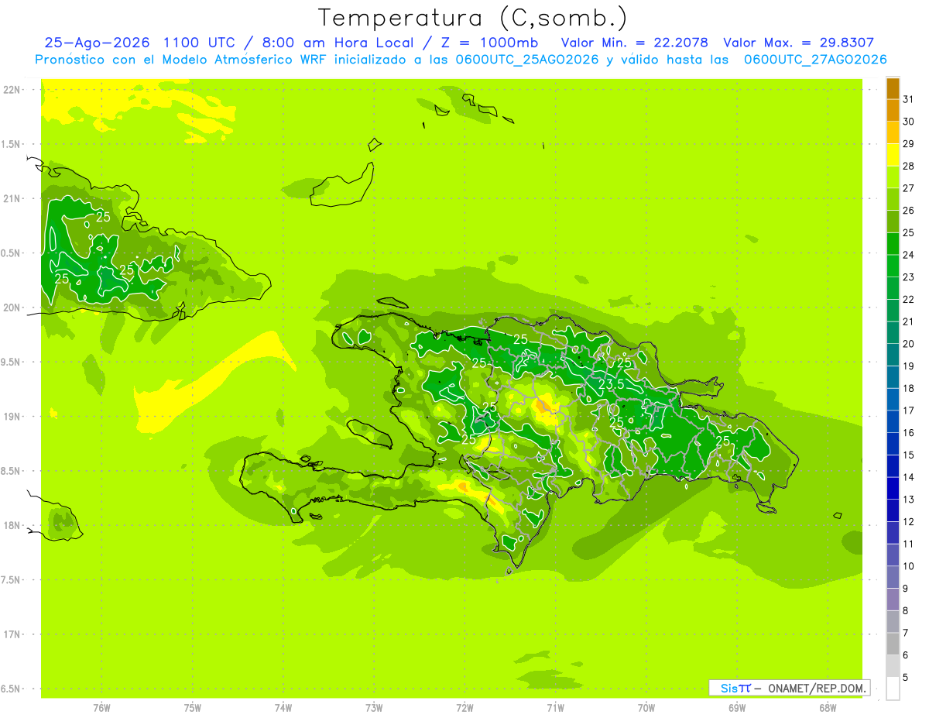Click the "74W" longitude axis label

click(283, 708)
